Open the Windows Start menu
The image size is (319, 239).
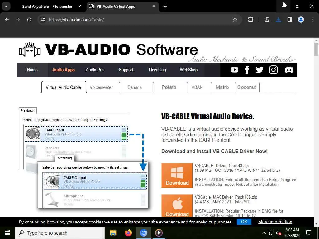(x=7, y=233)
